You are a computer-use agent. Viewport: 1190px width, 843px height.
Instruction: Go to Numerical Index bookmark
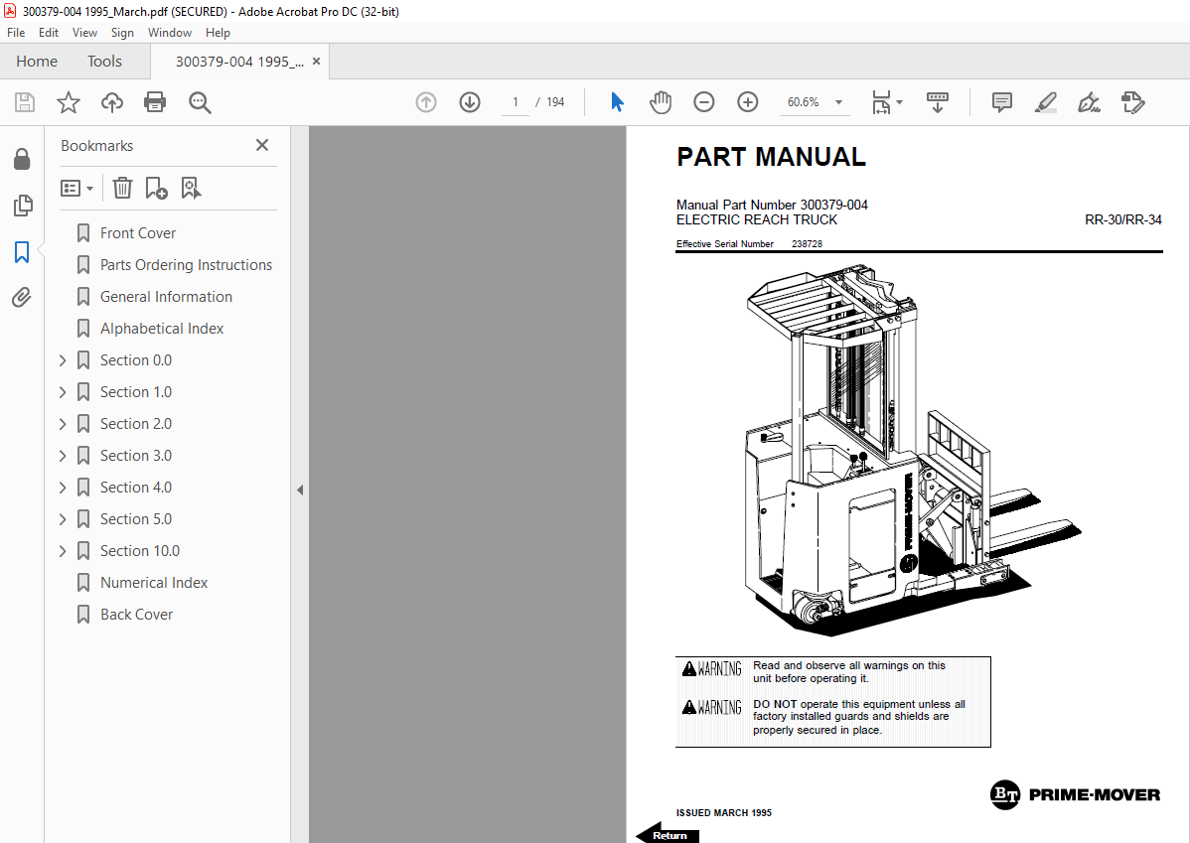pyautogui.click(x=154, y=583)
